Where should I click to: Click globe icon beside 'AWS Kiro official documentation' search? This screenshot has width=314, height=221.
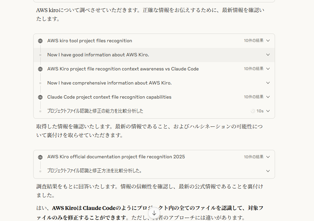coord(40,157)
